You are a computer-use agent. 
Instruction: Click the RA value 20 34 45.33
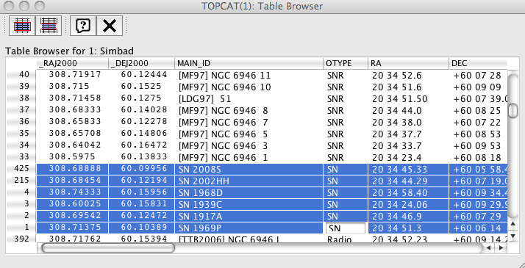(408, 170)
